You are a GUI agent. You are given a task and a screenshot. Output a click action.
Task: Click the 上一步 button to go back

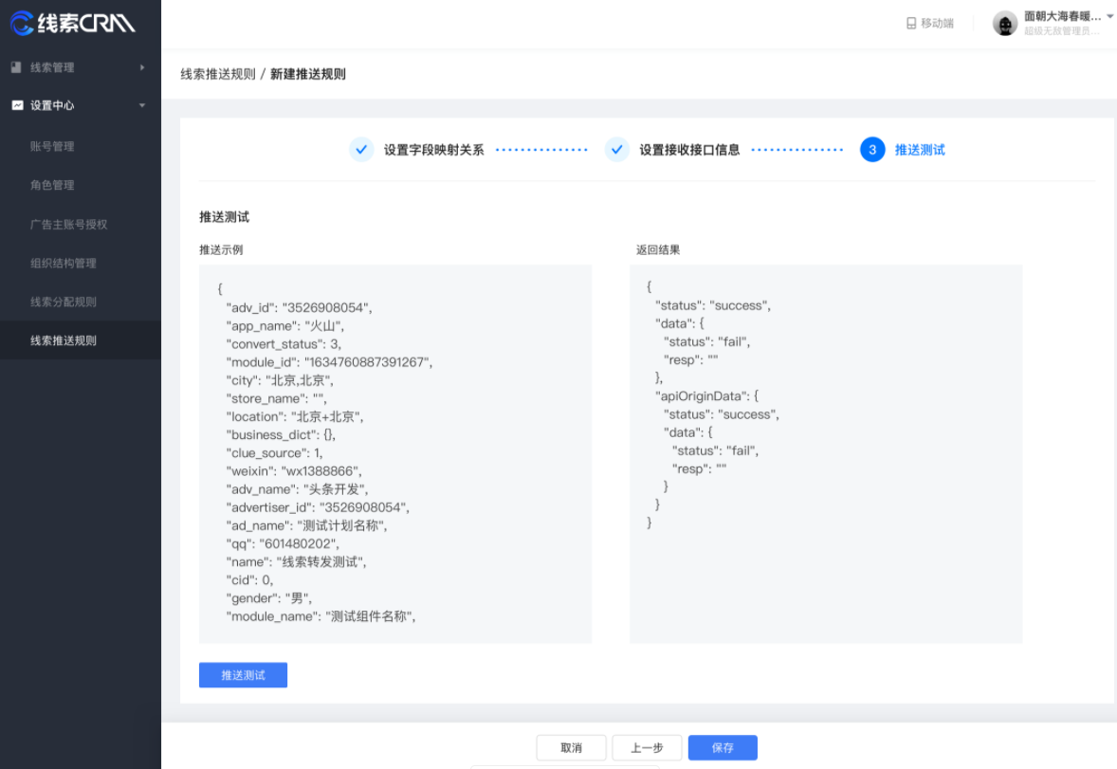point(646,747)
